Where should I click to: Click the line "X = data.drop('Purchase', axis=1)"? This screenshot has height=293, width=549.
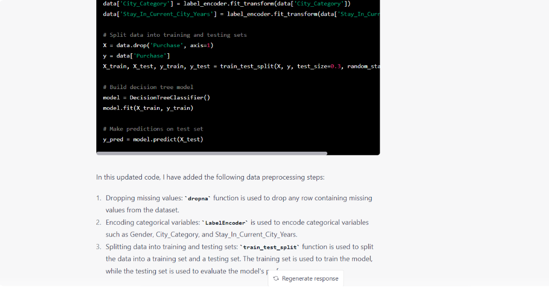coord(158,46)
